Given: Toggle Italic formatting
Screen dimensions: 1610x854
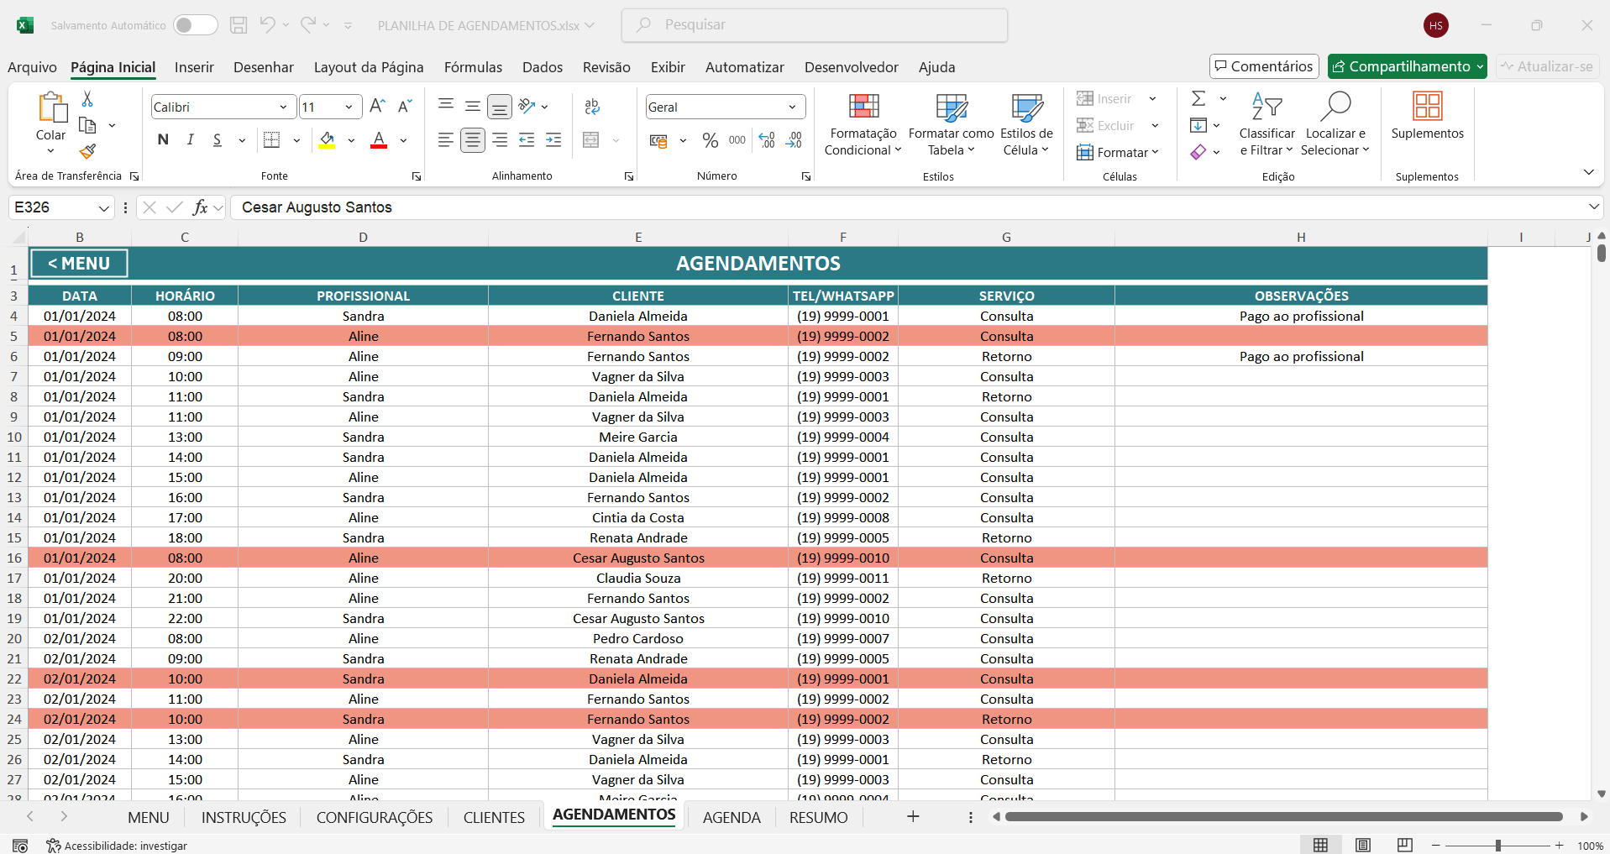Looking at the screenshot, I should coord(191,140).
